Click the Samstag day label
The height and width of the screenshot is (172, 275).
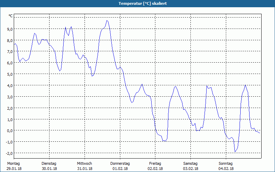[190, 164]
